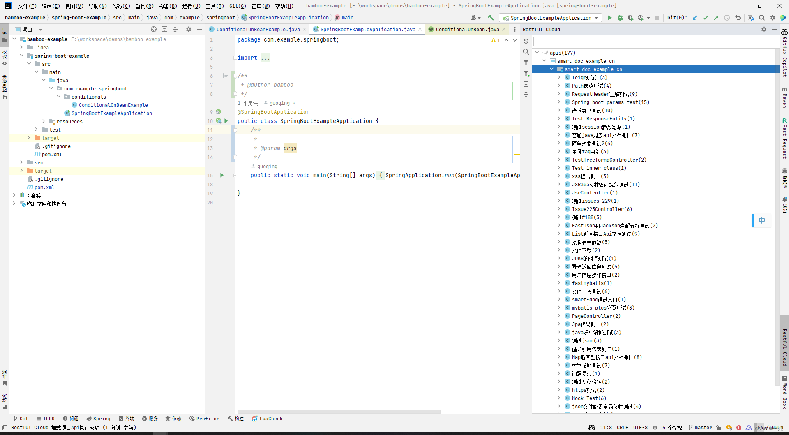Viewport: 789px width, 435px height.
Task: Start debugging with the bug icon
Action: pos(620,18)
